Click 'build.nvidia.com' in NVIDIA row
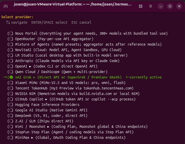 [96, 94]
